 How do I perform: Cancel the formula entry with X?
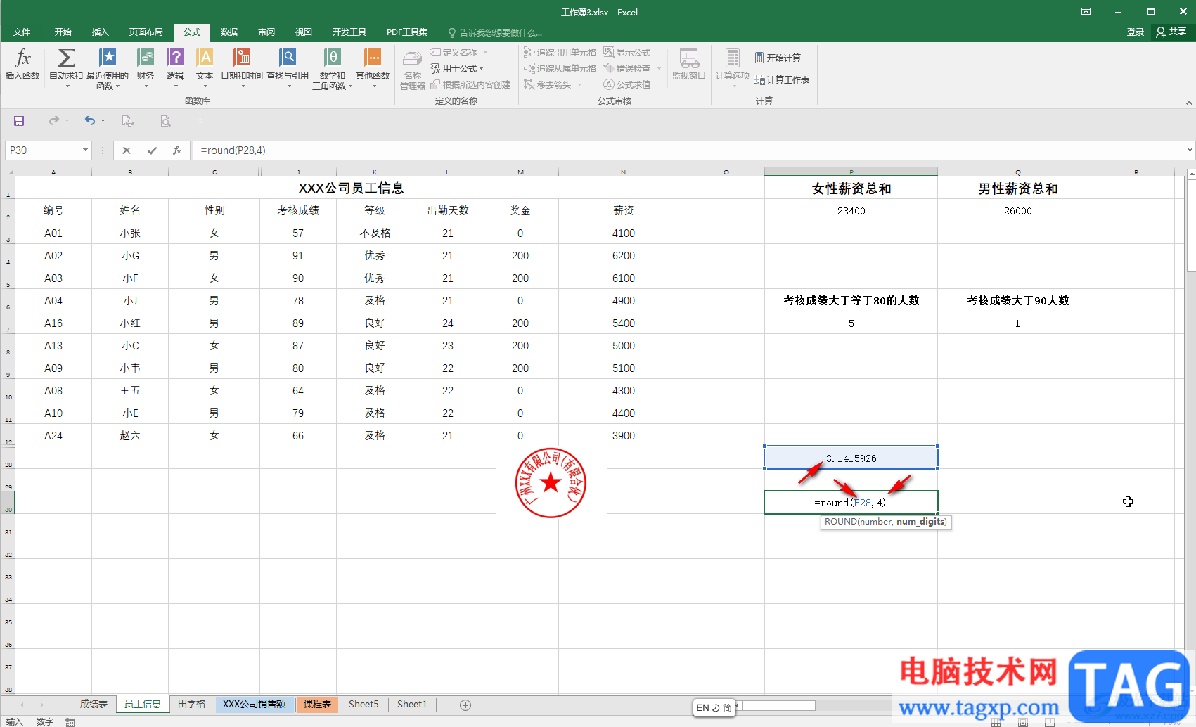click(127, 150)
